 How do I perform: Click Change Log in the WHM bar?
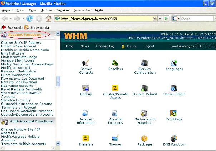[x=105, y=46]
